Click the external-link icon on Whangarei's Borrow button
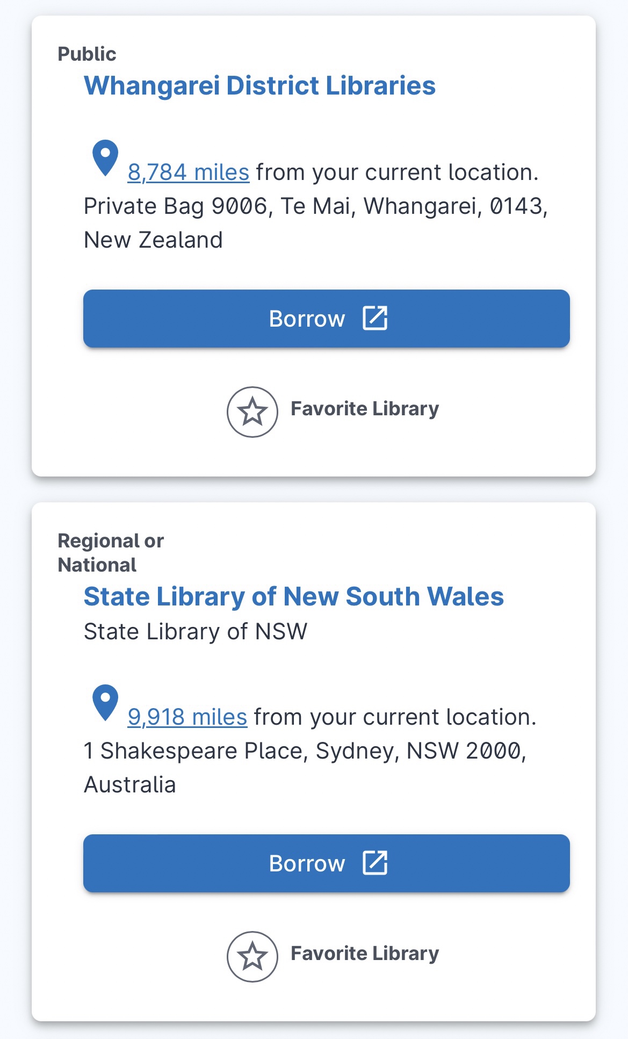The image size is (628, 1039). (374, 318)
